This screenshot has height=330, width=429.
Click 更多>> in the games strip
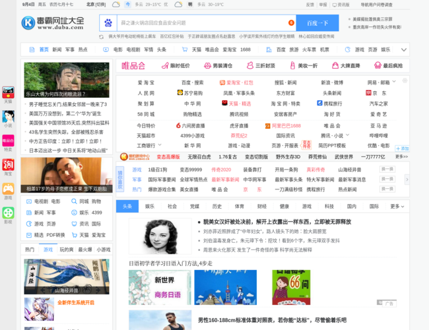click(x=401, y=156)
